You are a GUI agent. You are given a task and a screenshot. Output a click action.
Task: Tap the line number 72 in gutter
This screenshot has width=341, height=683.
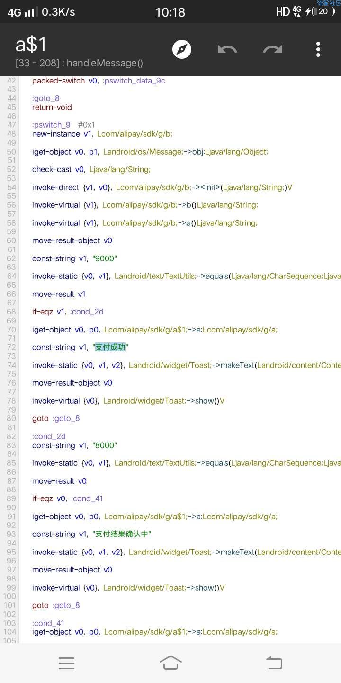click(11, 347)
